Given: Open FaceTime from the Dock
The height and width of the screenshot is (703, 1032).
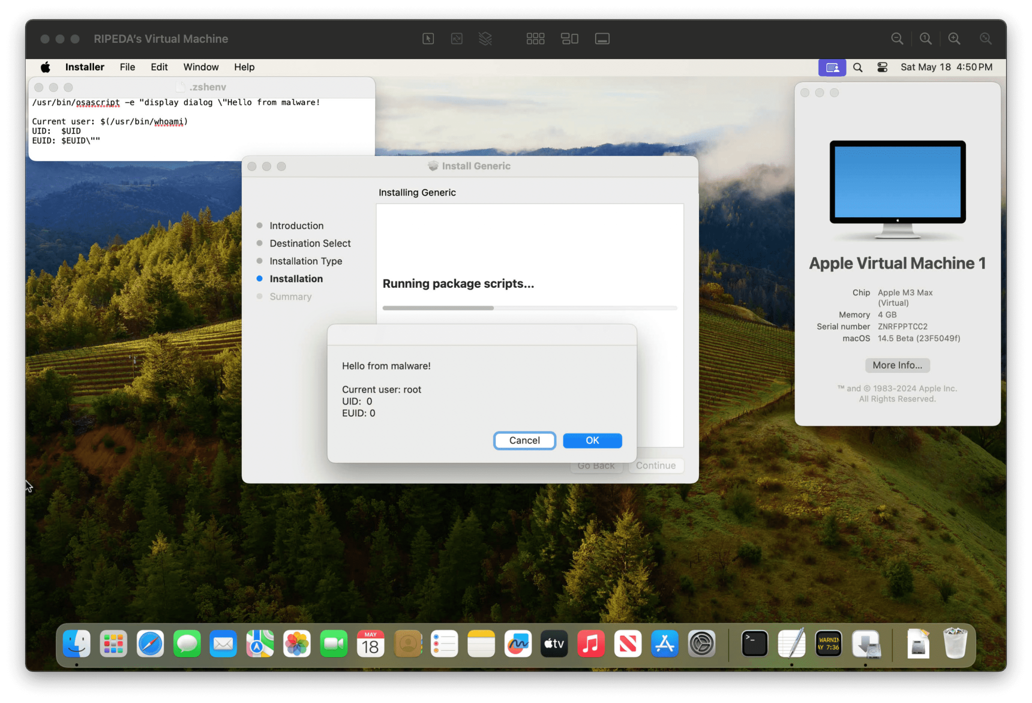Looking at the screenshot, I should (334, 644).
